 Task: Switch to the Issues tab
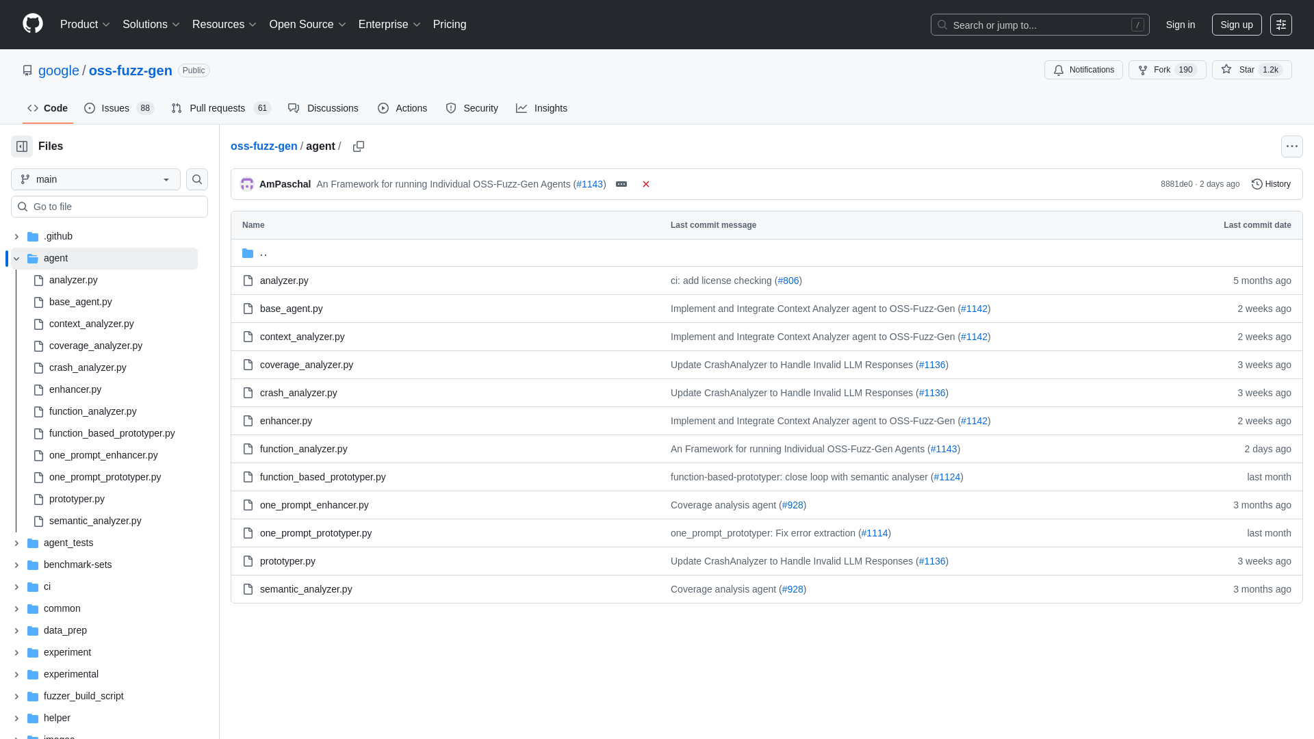(x=119, y=108)
